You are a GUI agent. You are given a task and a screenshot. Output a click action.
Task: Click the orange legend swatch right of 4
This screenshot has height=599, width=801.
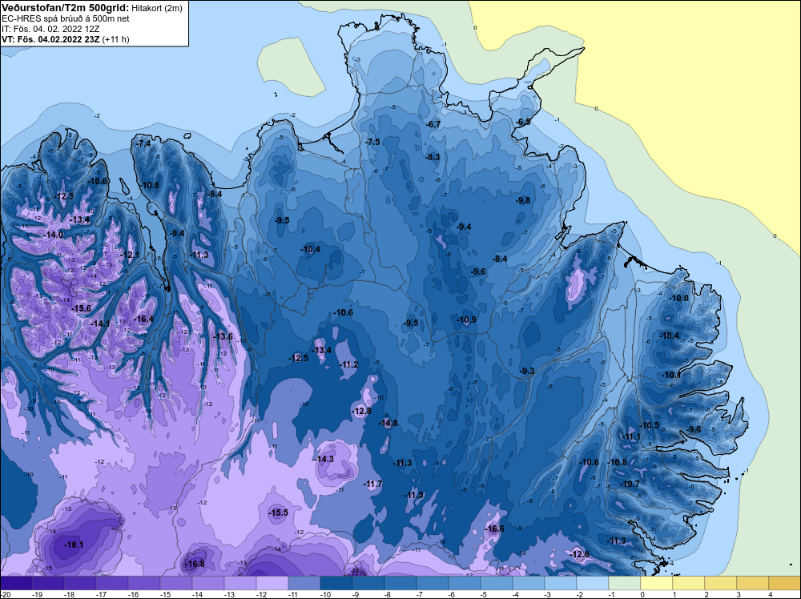tap(783, 583)
